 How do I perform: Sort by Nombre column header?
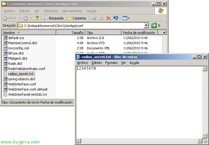[29, 33]
